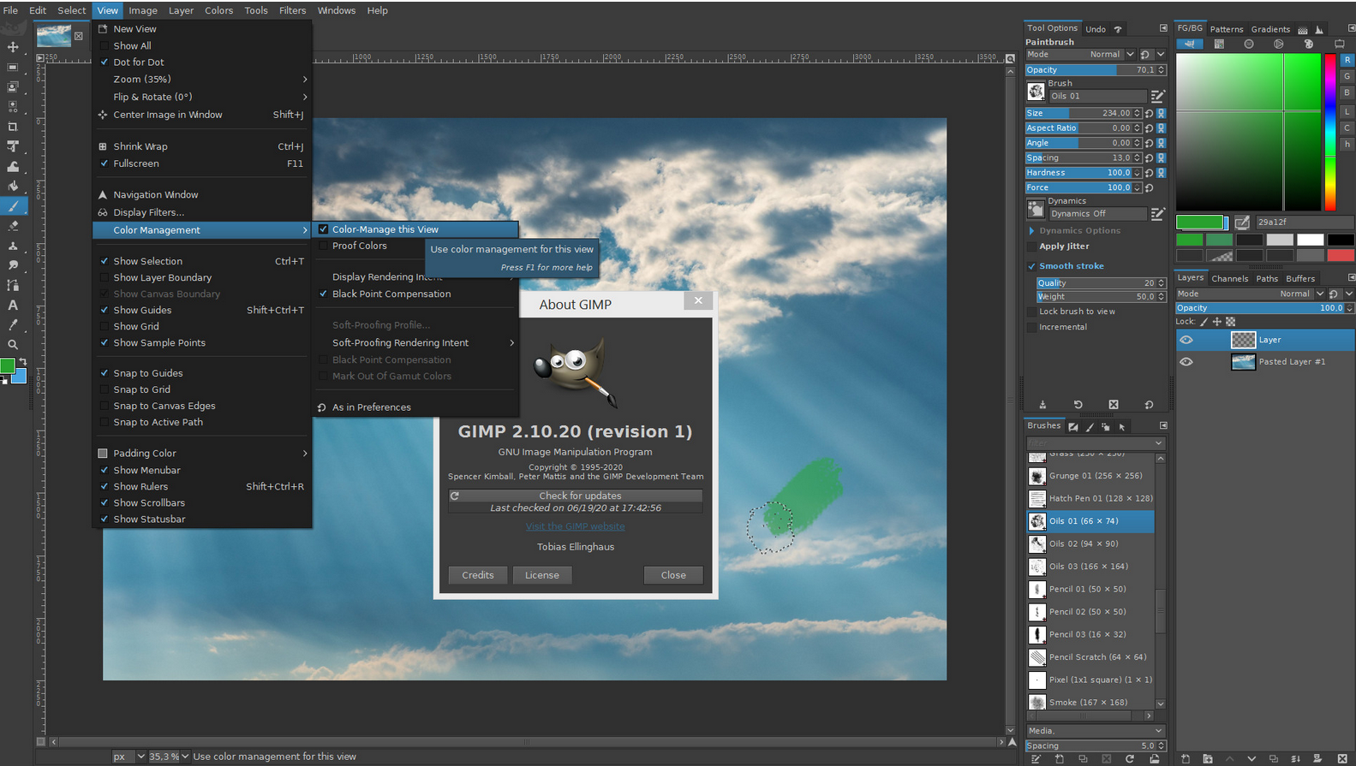Click the lock pixels brush icon

[1204, 322]
